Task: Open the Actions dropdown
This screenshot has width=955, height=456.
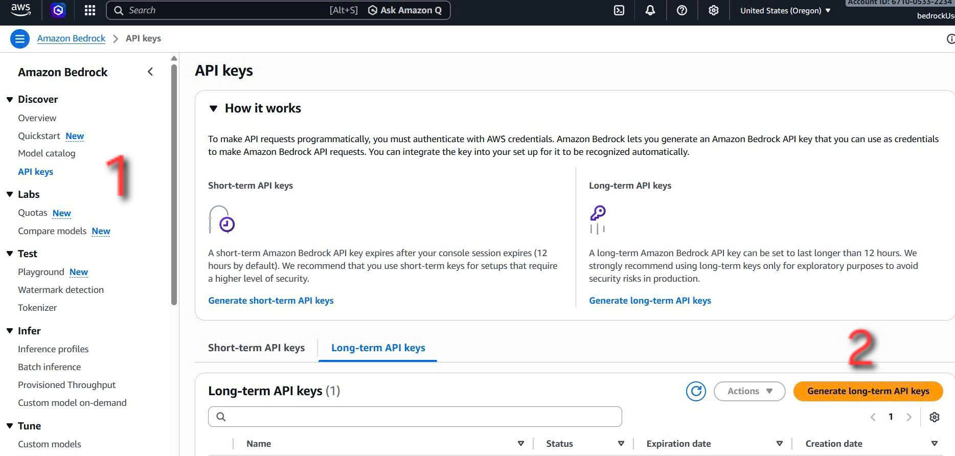Action: tap(749, 391)
